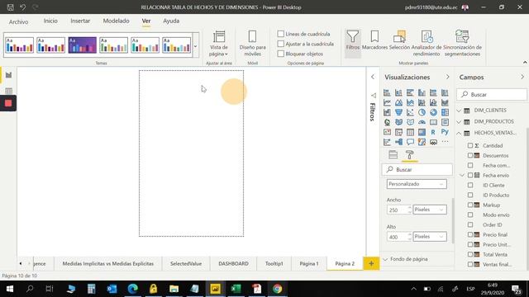Open Analizador de rendimiento pane

click(427, 43)
